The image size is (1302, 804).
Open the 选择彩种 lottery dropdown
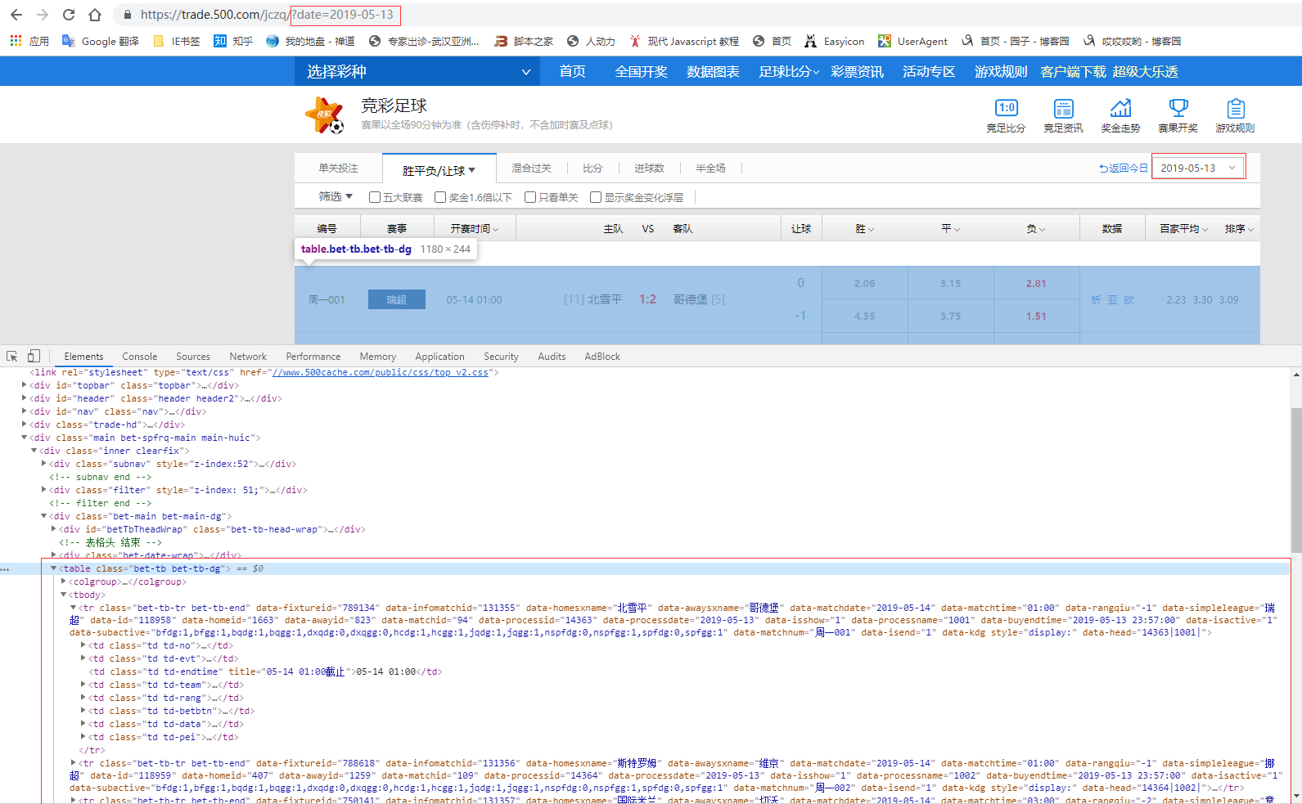[x=417, y=72]
